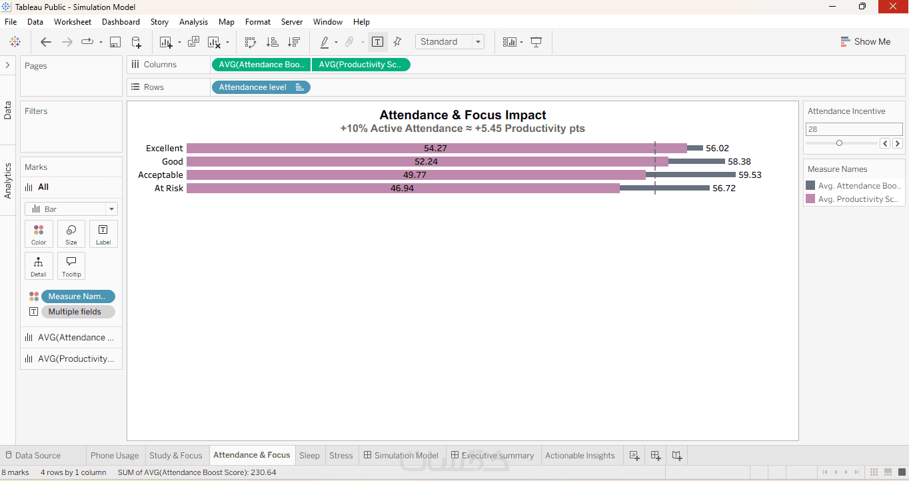Expand the collapsed side pane arrow
The height and width of the screenshot is (481, 909).
(7, 65)
